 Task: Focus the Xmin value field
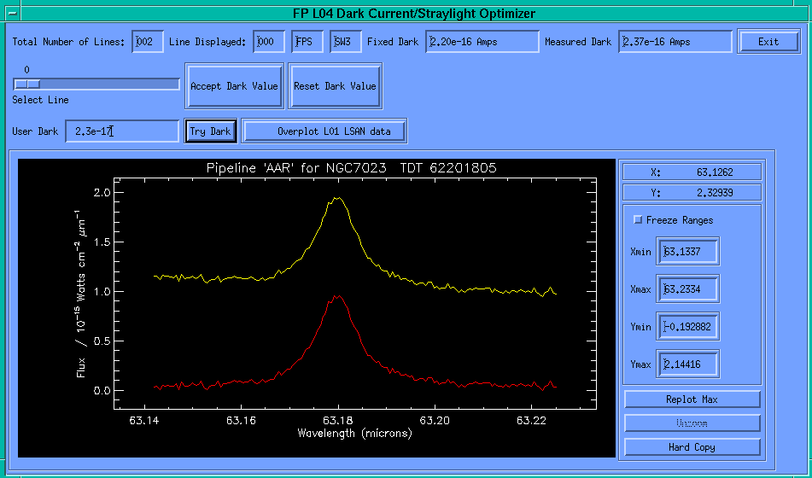[687, 252]
